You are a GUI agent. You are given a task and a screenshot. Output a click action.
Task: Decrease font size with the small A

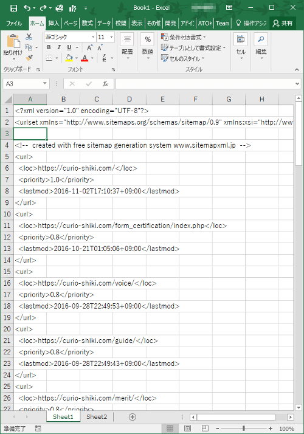click(100, 47)
